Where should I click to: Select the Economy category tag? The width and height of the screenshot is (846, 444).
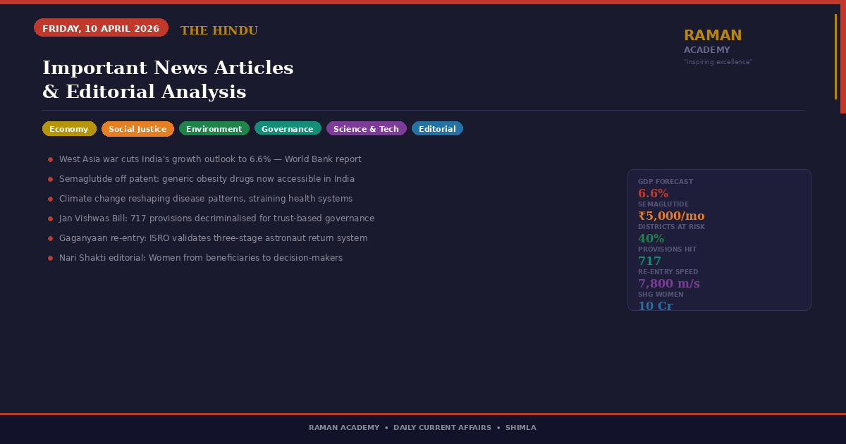[x=69, y=129]
